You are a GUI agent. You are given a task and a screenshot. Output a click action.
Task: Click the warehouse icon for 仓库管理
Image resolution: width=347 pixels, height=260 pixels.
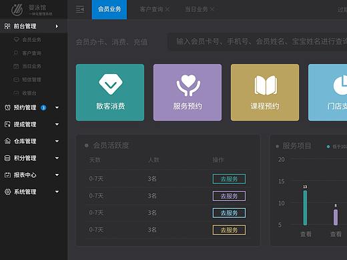pos(7,141)
